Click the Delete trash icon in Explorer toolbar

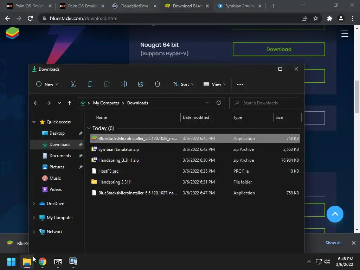[157, 84]
